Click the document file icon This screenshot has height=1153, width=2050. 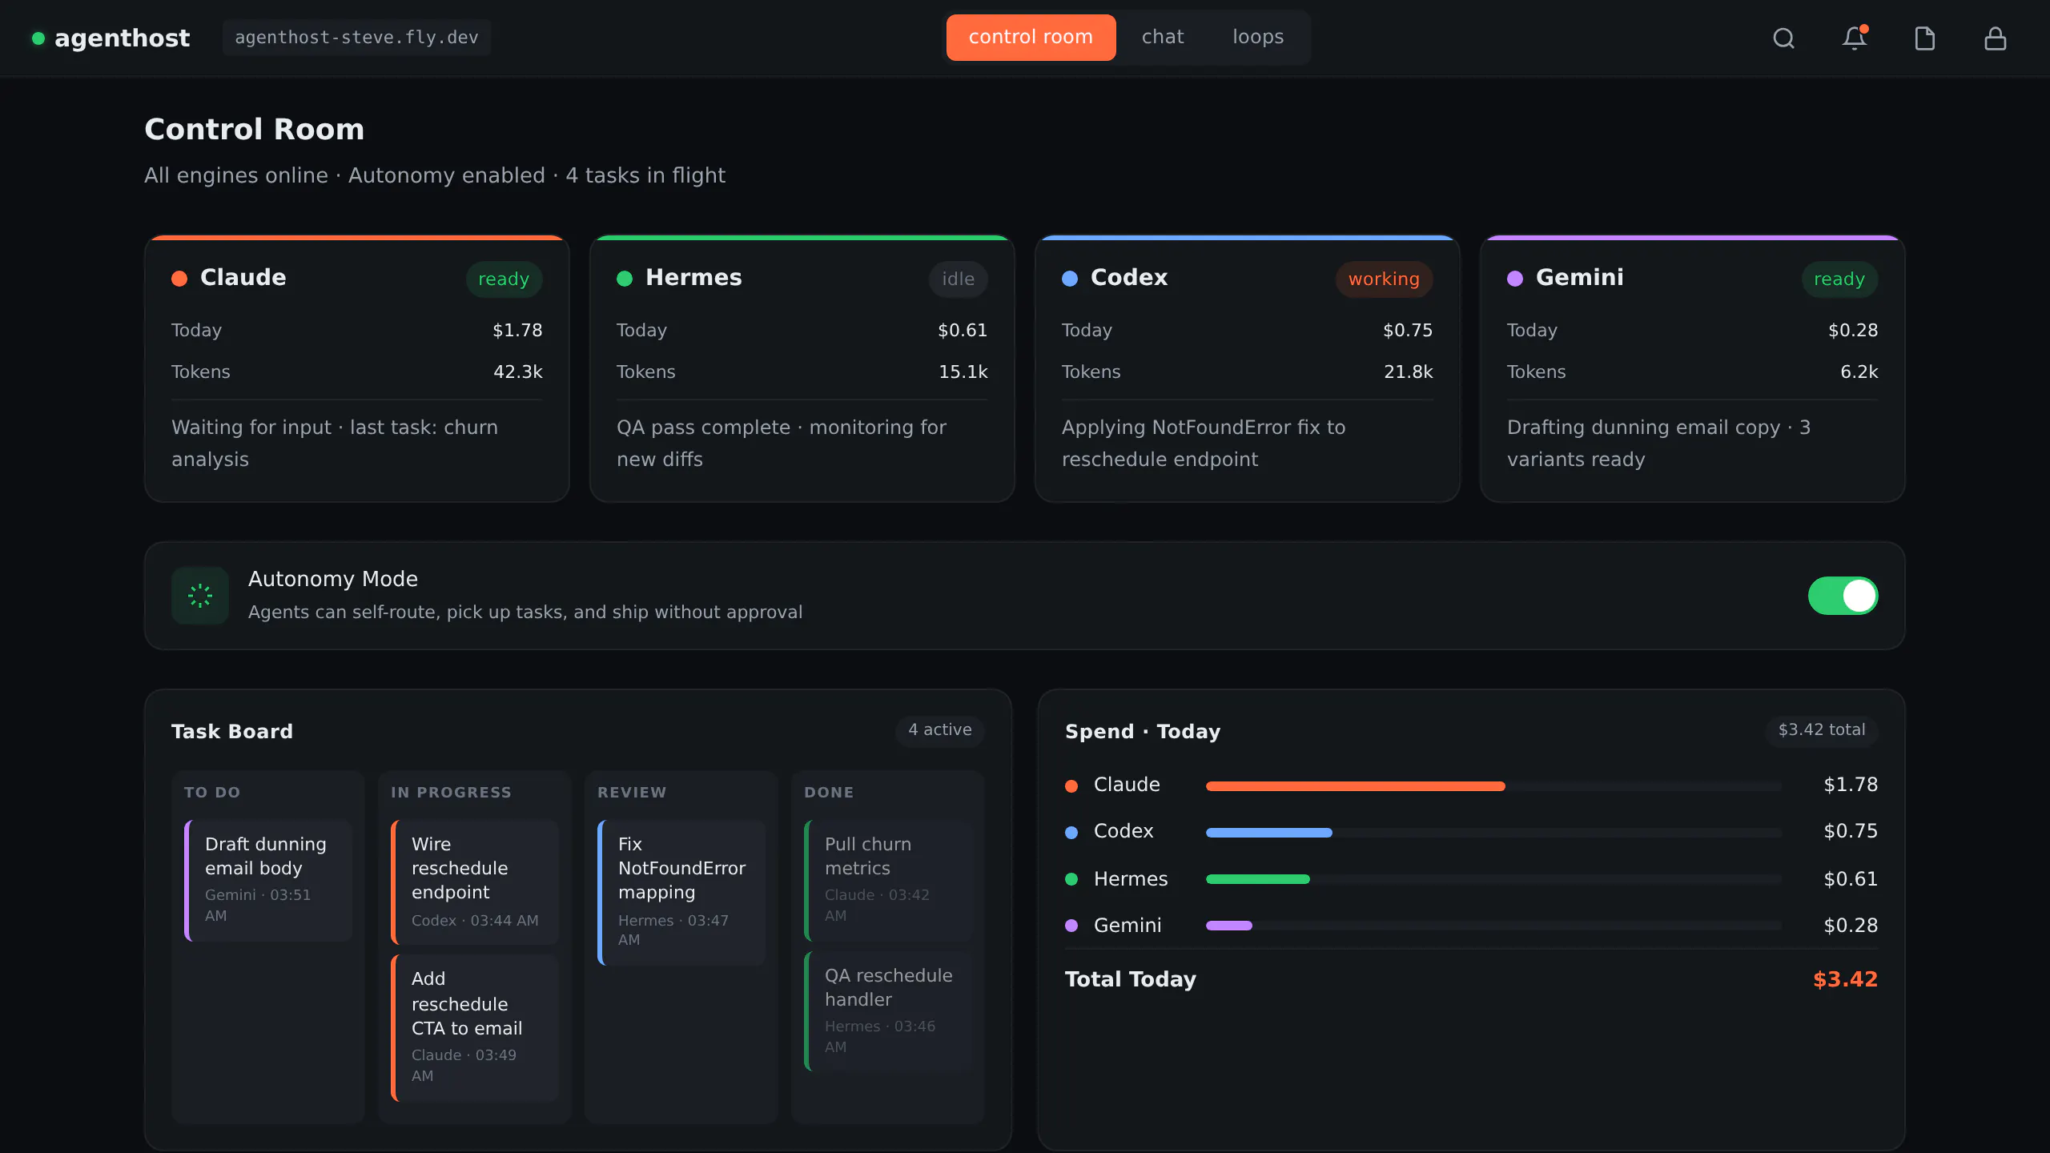point(1924,38)
